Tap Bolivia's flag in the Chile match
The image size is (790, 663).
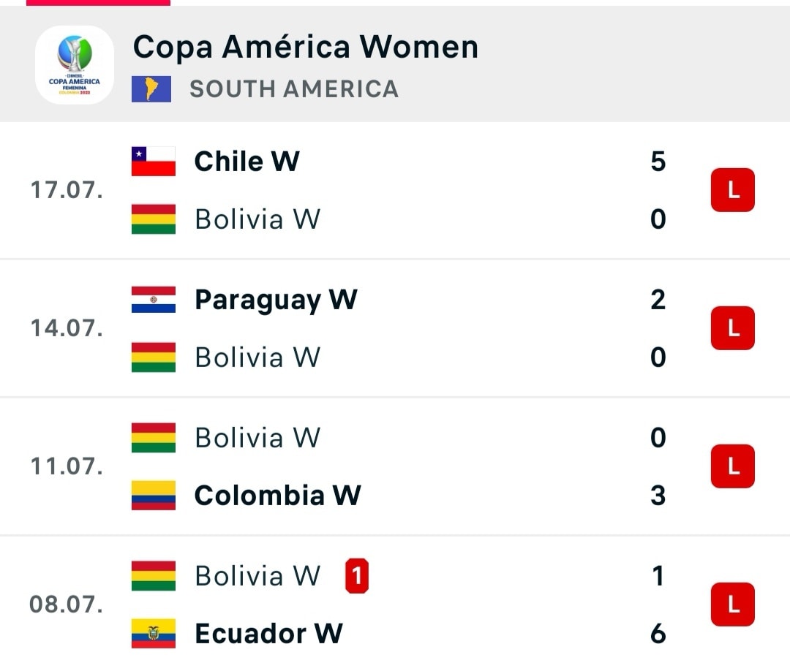(x=154, y=219)
